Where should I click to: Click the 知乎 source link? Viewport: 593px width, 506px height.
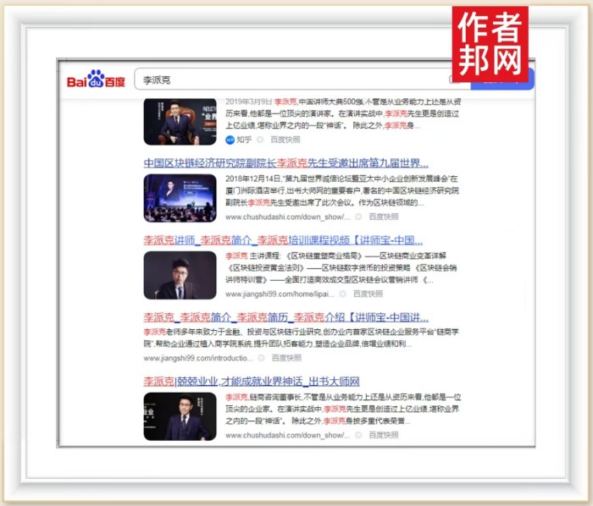pyautogui.click(x=244, y=140)
